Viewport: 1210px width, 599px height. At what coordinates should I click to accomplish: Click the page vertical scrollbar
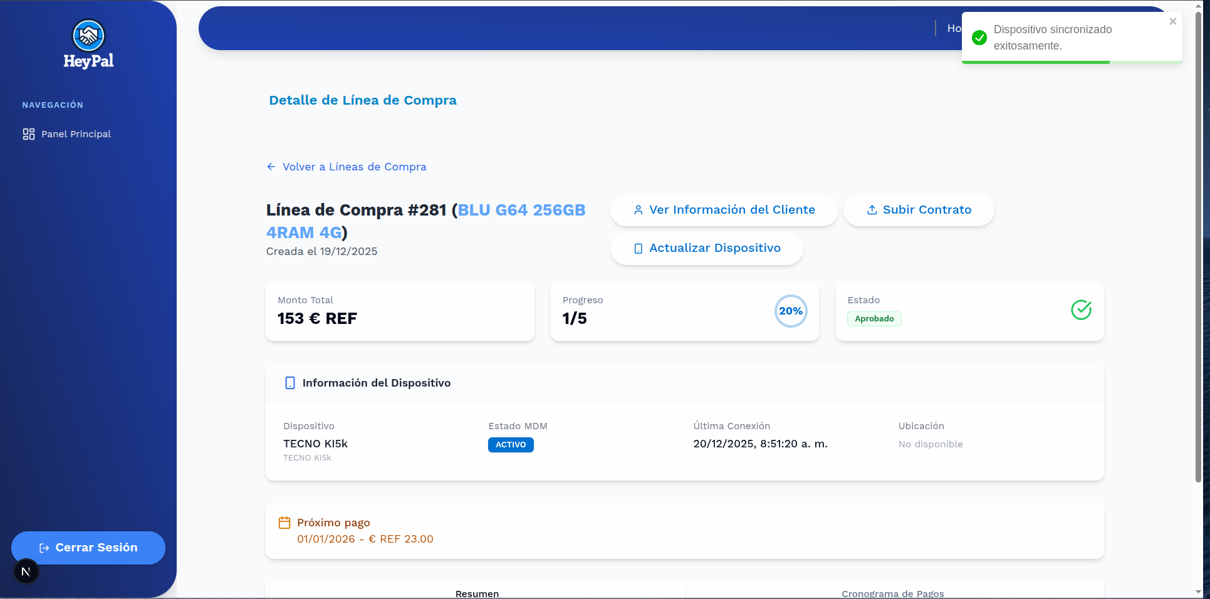(x=1198, y=251)
